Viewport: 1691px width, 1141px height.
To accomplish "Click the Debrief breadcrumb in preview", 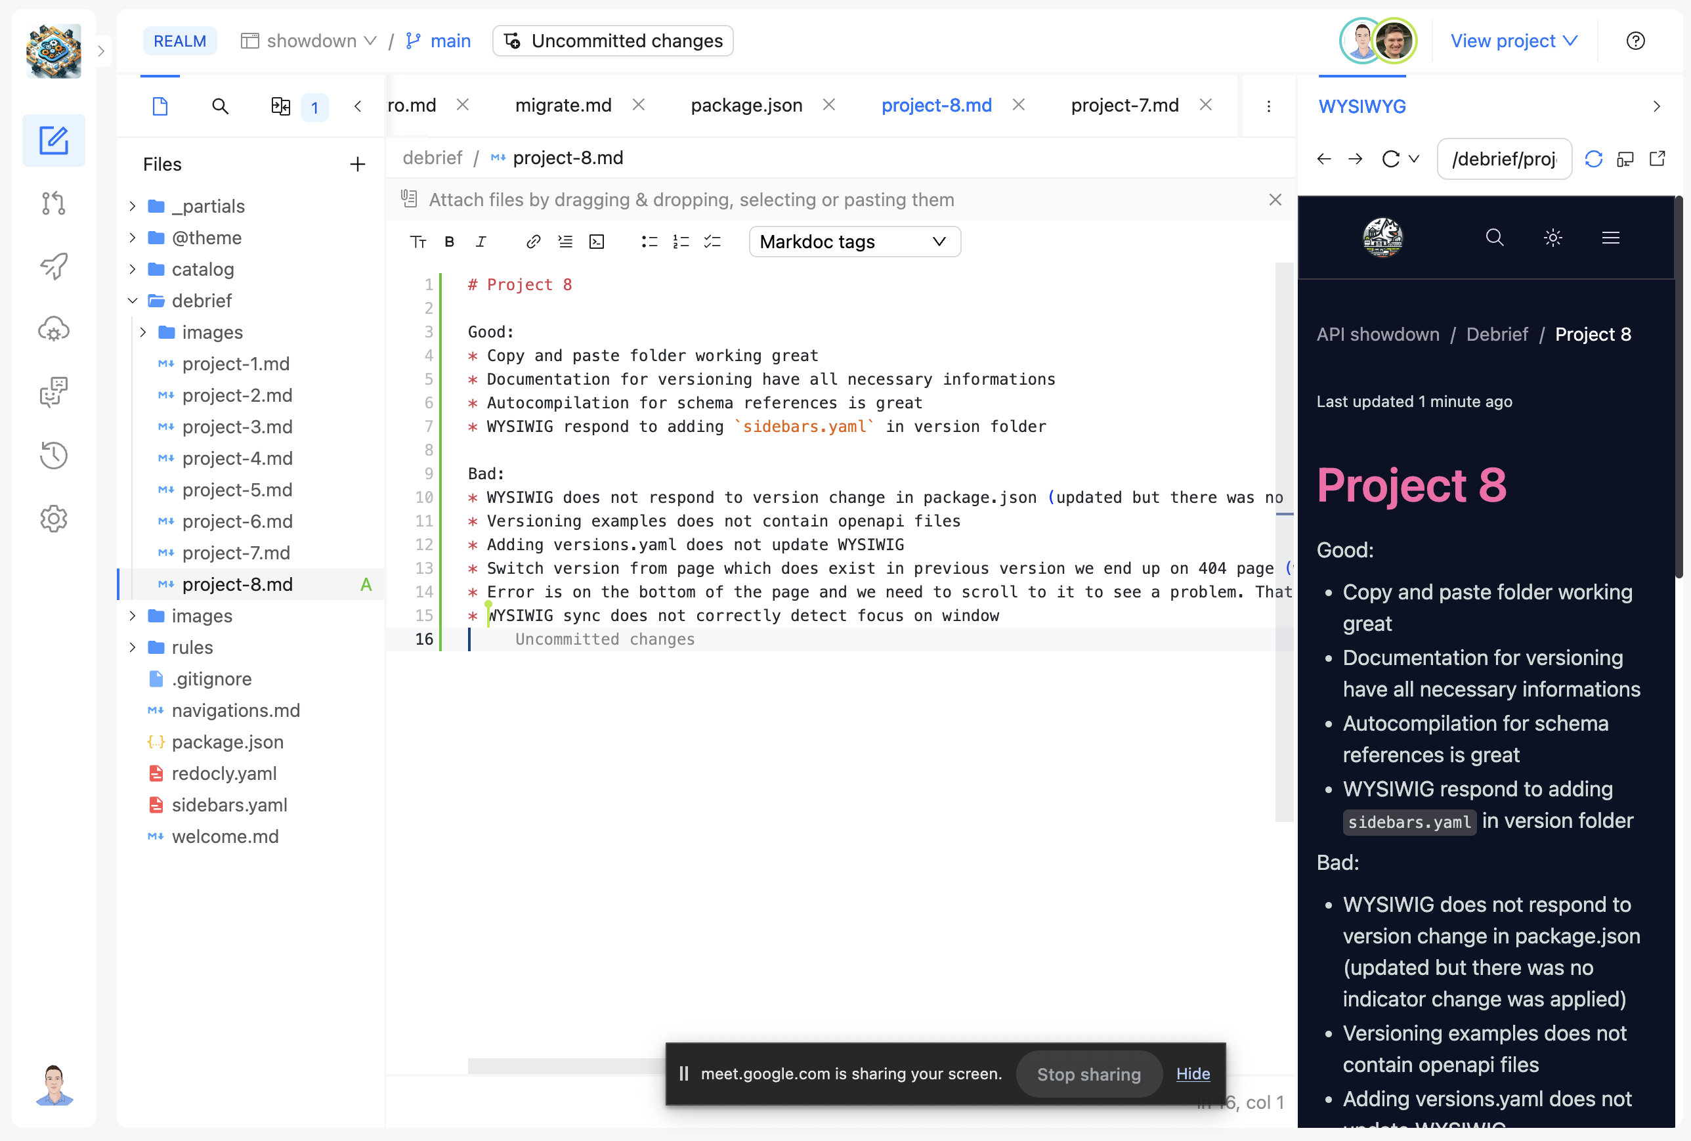I will (1497, 334).
